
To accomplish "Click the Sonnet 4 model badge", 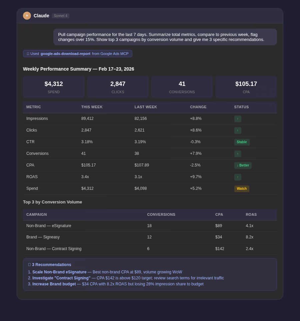I will click(60, 16).
